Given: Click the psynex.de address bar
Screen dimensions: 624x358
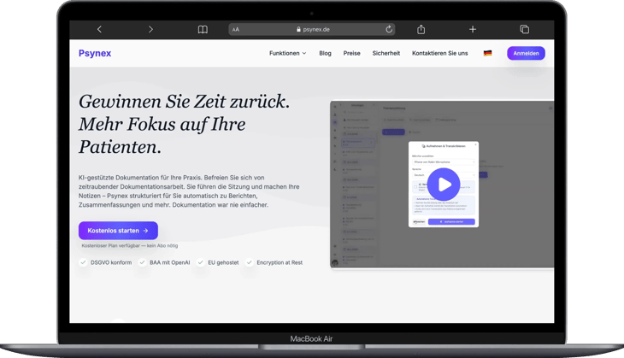Looking at the screenshot, I should 312,29.
